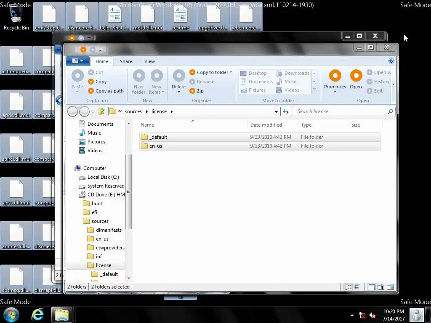Switch to large thumbnails view in status bar
The height and width of the screenshot is (323, 431).
point(357,287)
